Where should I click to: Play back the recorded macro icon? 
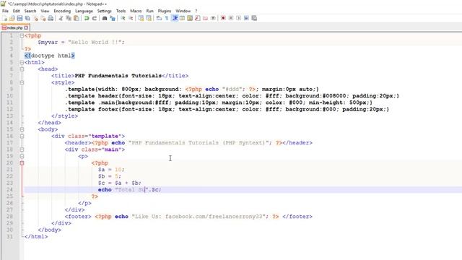pos(238,18)
